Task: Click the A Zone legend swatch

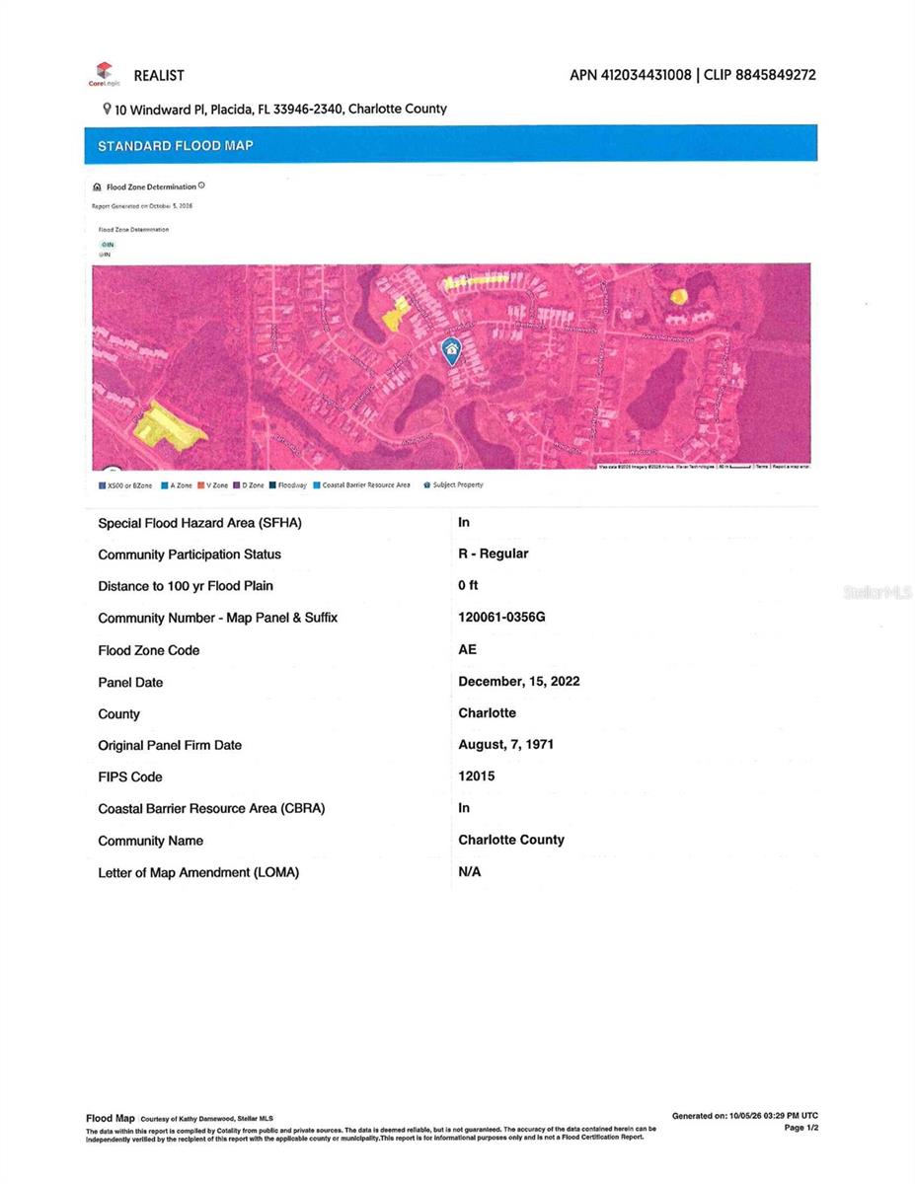Action: [165, 485]
